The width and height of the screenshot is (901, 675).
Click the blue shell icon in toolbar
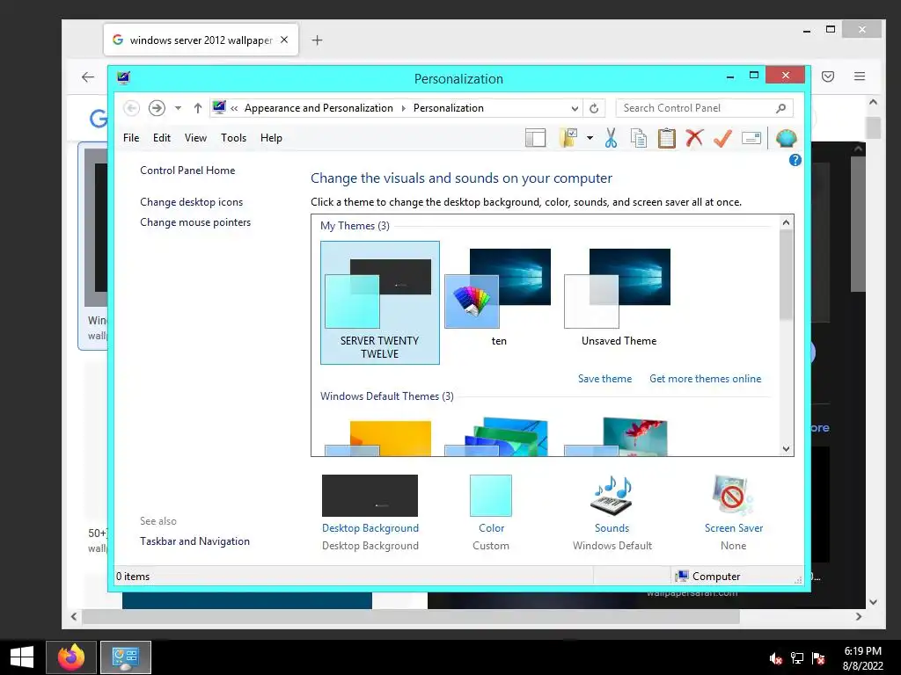pyautogui.click(x=786, y=138)
